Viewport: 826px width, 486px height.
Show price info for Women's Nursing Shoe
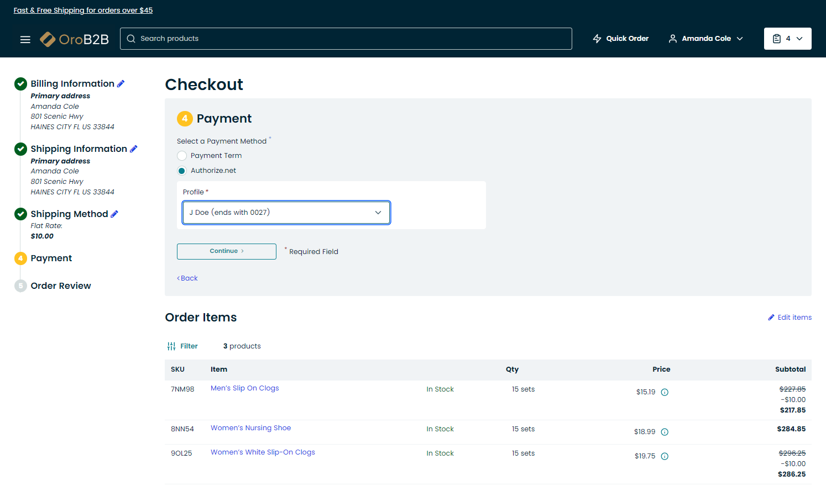click(665, 432)
